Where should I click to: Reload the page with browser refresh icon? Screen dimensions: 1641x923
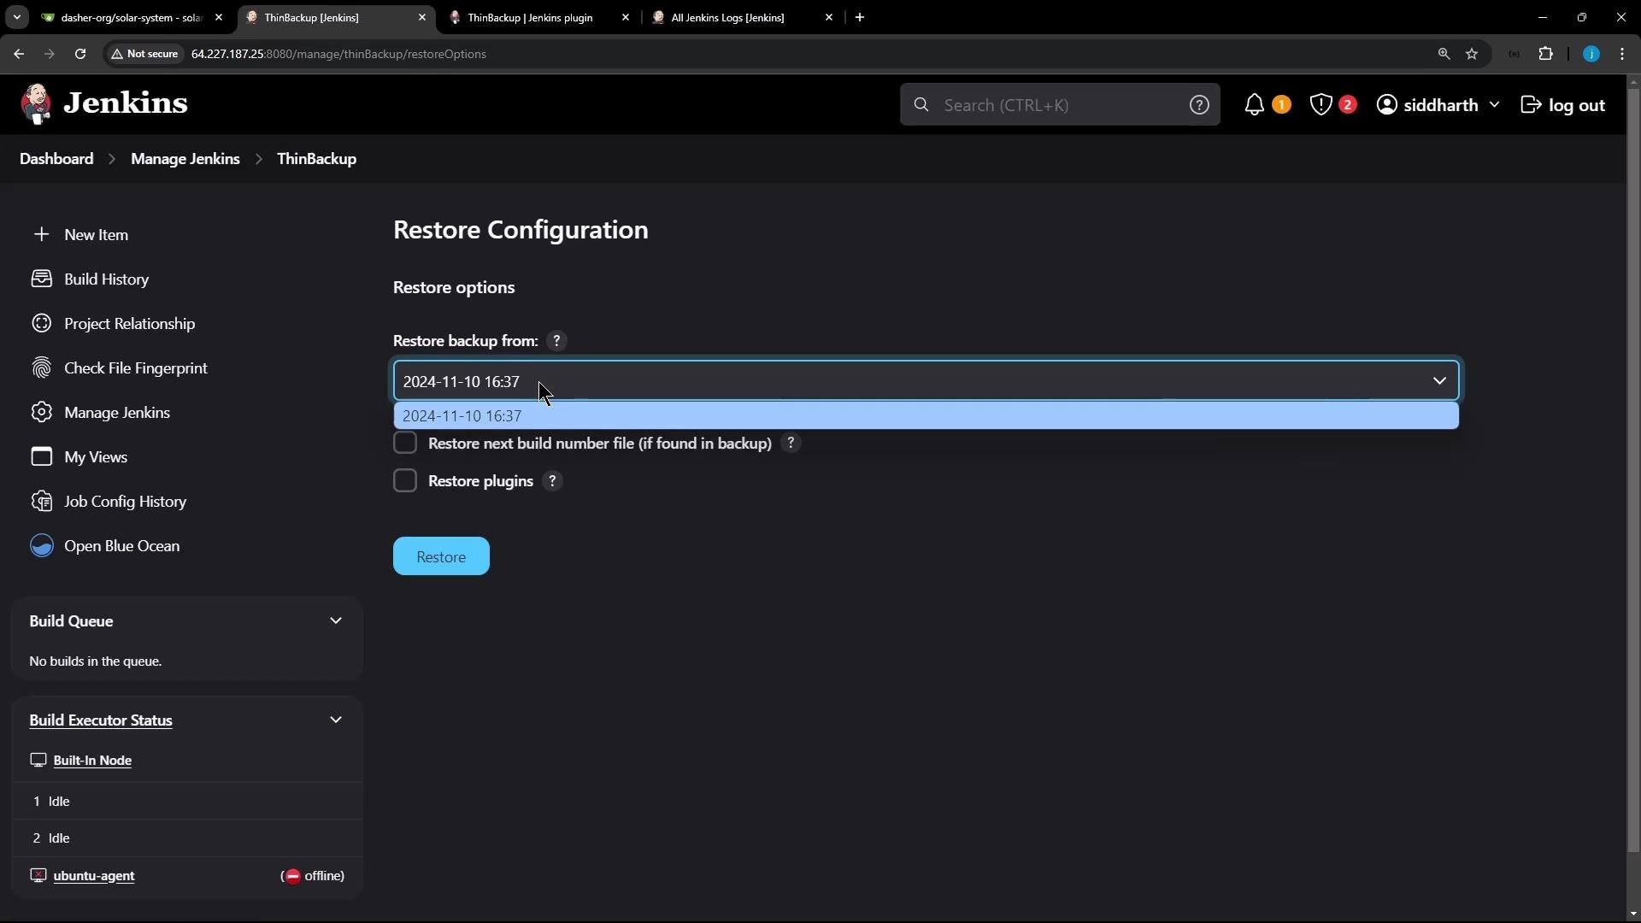pyautogui.click(x=80, y=54)
